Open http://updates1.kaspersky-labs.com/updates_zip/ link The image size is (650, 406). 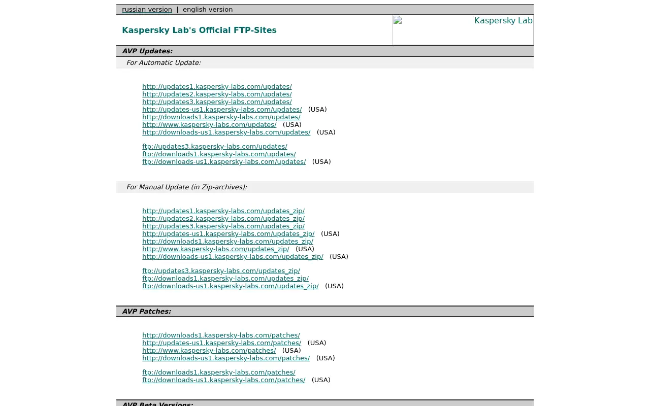point(223,211)
